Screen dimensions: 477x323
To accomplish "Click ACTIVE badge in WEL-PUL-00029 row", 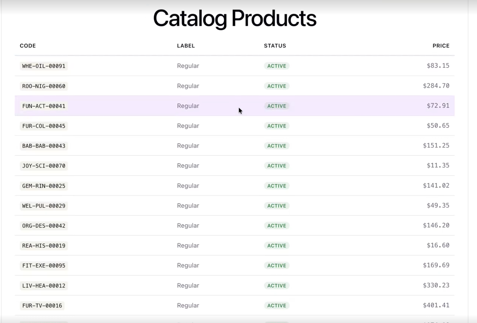I will click(x=276, y=206).
